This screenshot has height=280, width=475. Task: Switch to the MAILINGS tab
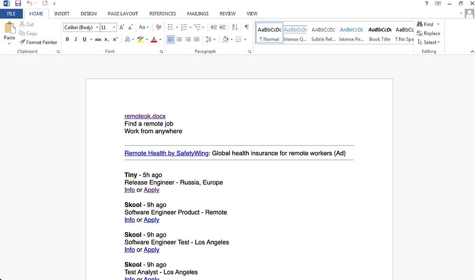point(198,14)
